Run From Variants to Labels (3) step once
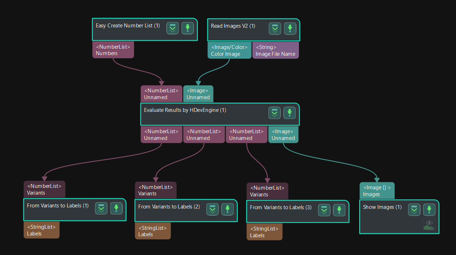The width and height of the screenshot is (456, 255). pyautogui.click(x=339, y=210)
